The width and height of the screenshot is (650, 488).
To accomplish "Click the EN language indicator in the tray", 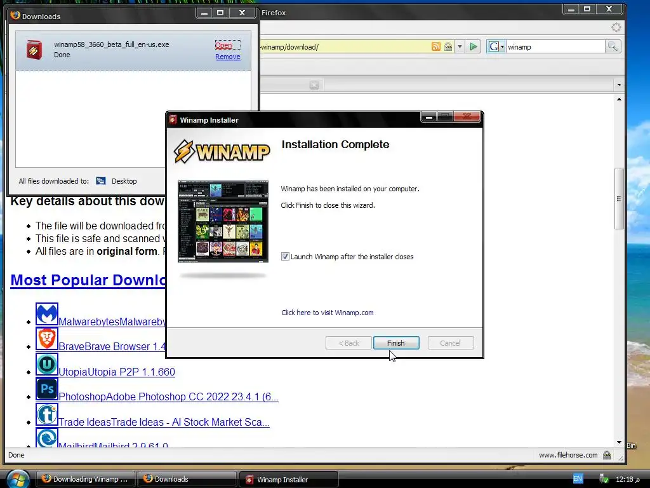I will click(578, 479).
